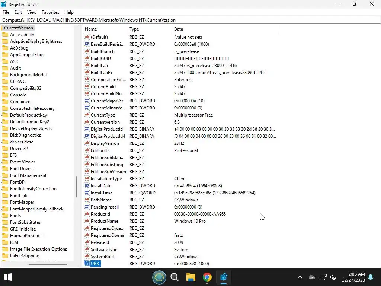
Task: Select the CurrentType value name
Action: 103,115
